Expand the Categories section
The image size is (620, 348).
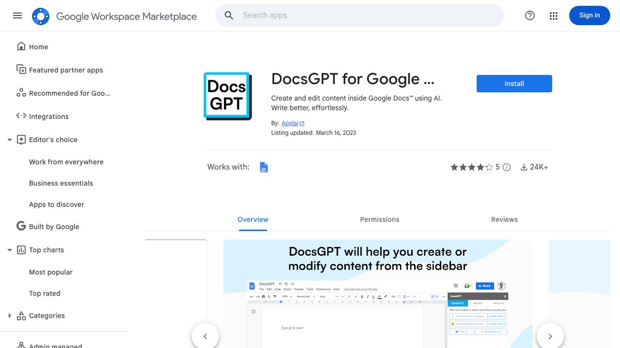[9, 316]
